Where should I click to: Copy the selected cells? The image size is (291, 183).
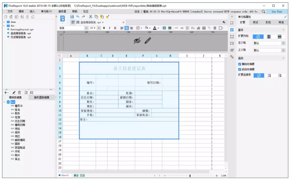point(96,17)
